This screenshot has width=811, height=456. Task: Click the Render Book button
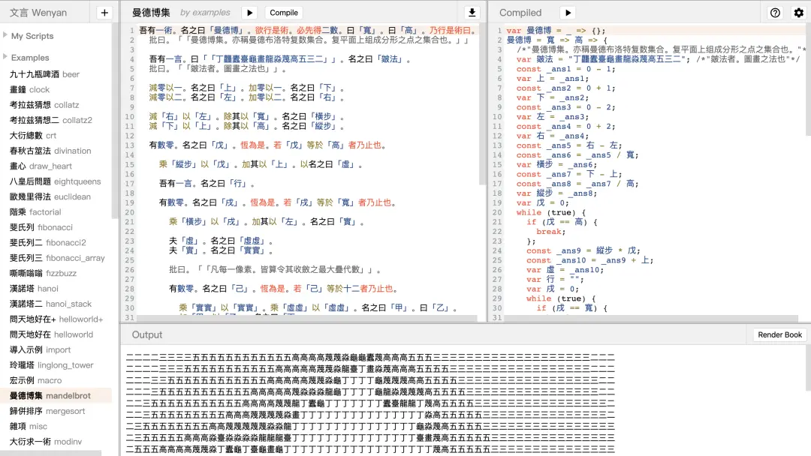pos(779,334)
